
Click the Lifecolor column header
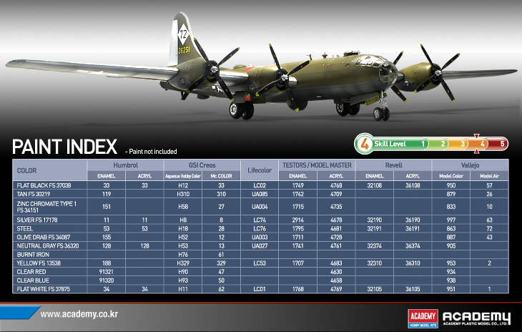pyautogui.click(x=260, y=170)
